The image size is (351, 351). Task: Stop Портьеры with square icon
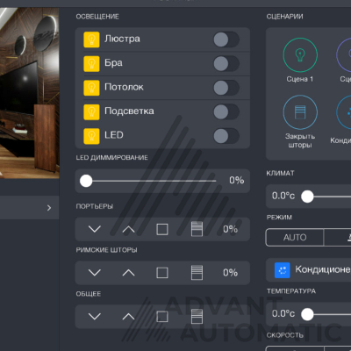click(x=162, y=229)
